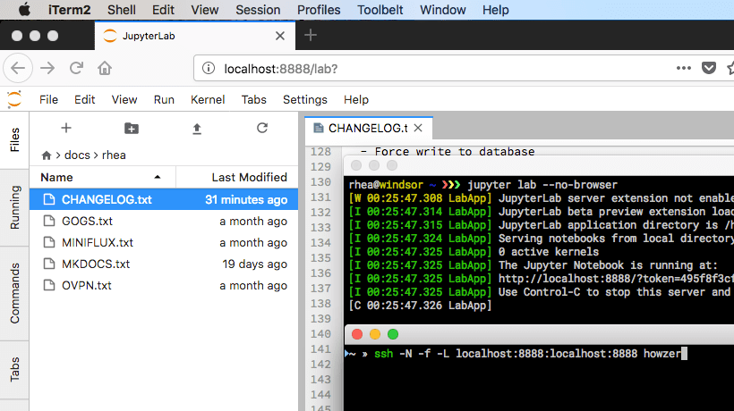The width and height of the screenshot is (734, 411).
Task: Save page to Pocket
Action: (709, 68)
